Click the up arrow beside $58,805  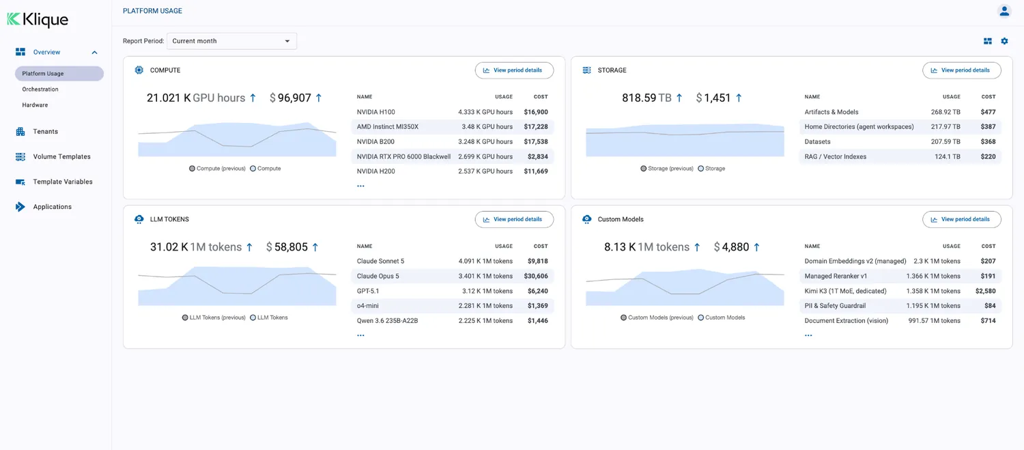pyautogui.click(x=315, y=247)
